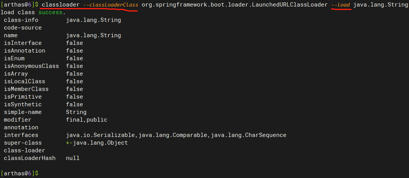Click the bottom arthas command prompt line

[20, 173]
